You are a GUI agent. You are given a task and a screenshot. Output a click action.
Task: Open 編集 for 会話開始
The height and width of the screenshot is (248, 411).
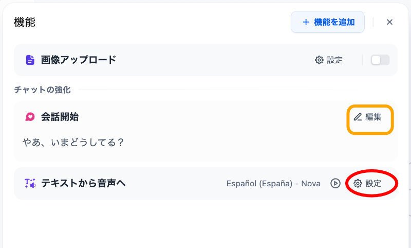368,117
